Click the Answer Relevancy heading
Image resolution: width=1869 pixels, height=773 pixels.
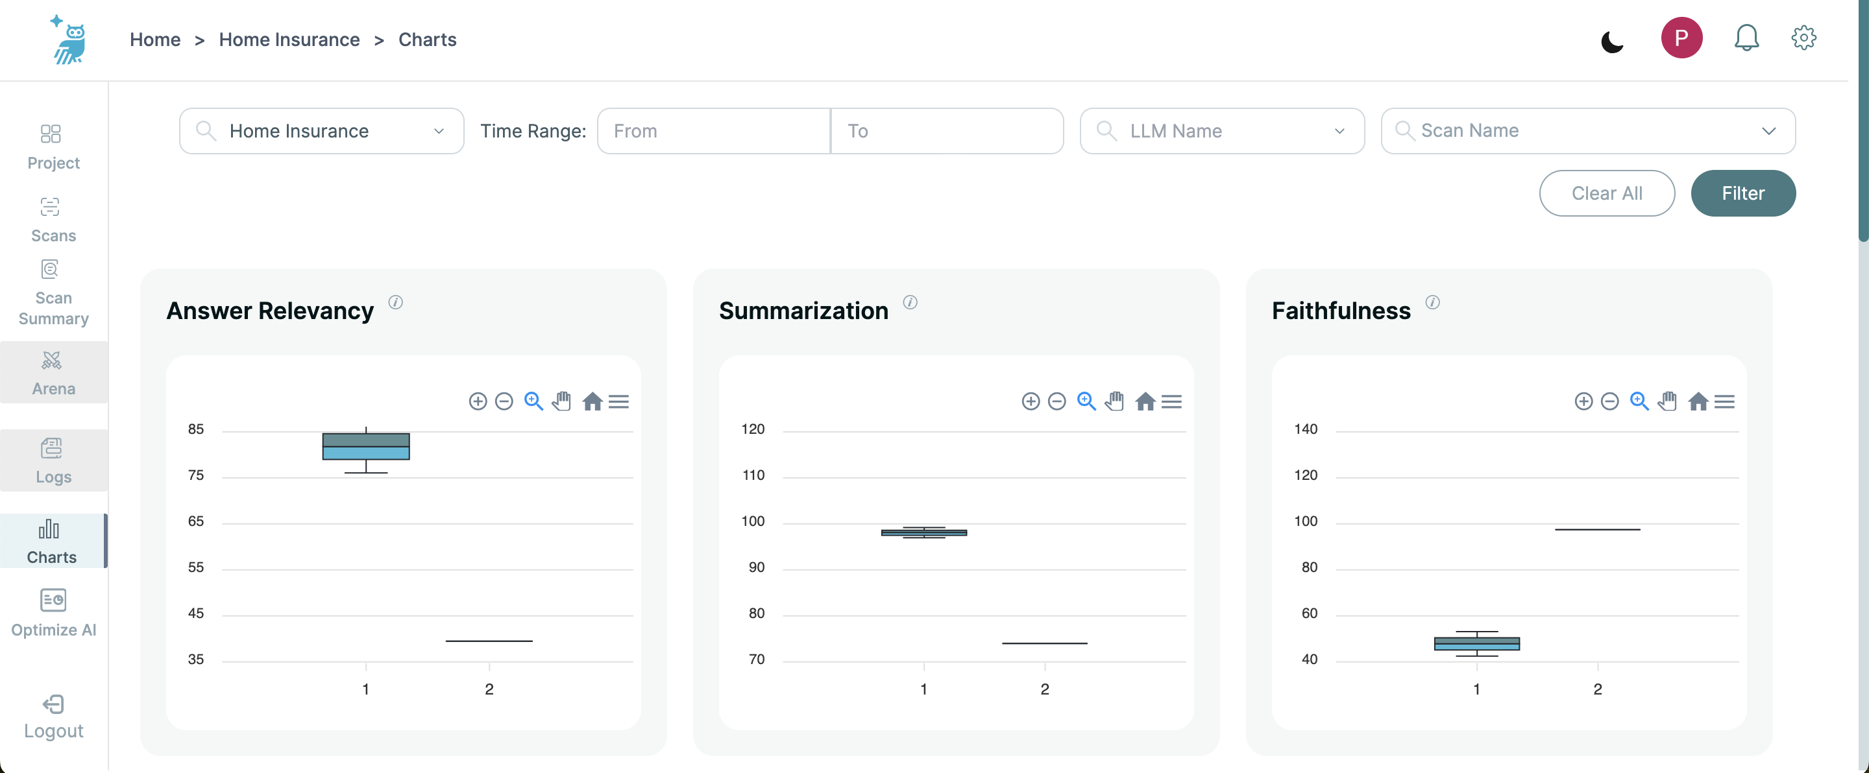[270, 311]
